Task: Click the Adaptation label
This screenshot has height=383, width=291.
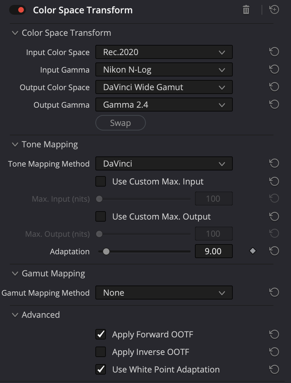Action: [x=70, y=251]
